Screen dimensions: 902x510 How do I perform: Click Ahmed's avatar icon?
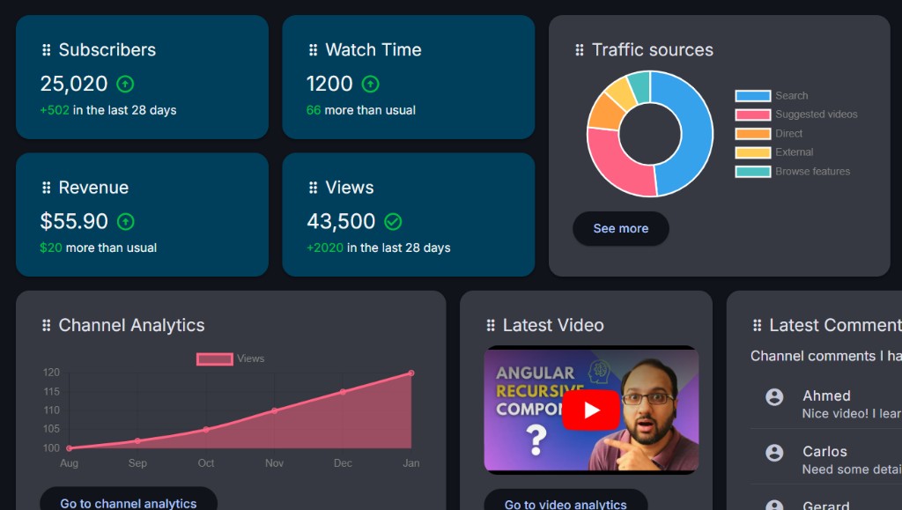tap(774, 396)
